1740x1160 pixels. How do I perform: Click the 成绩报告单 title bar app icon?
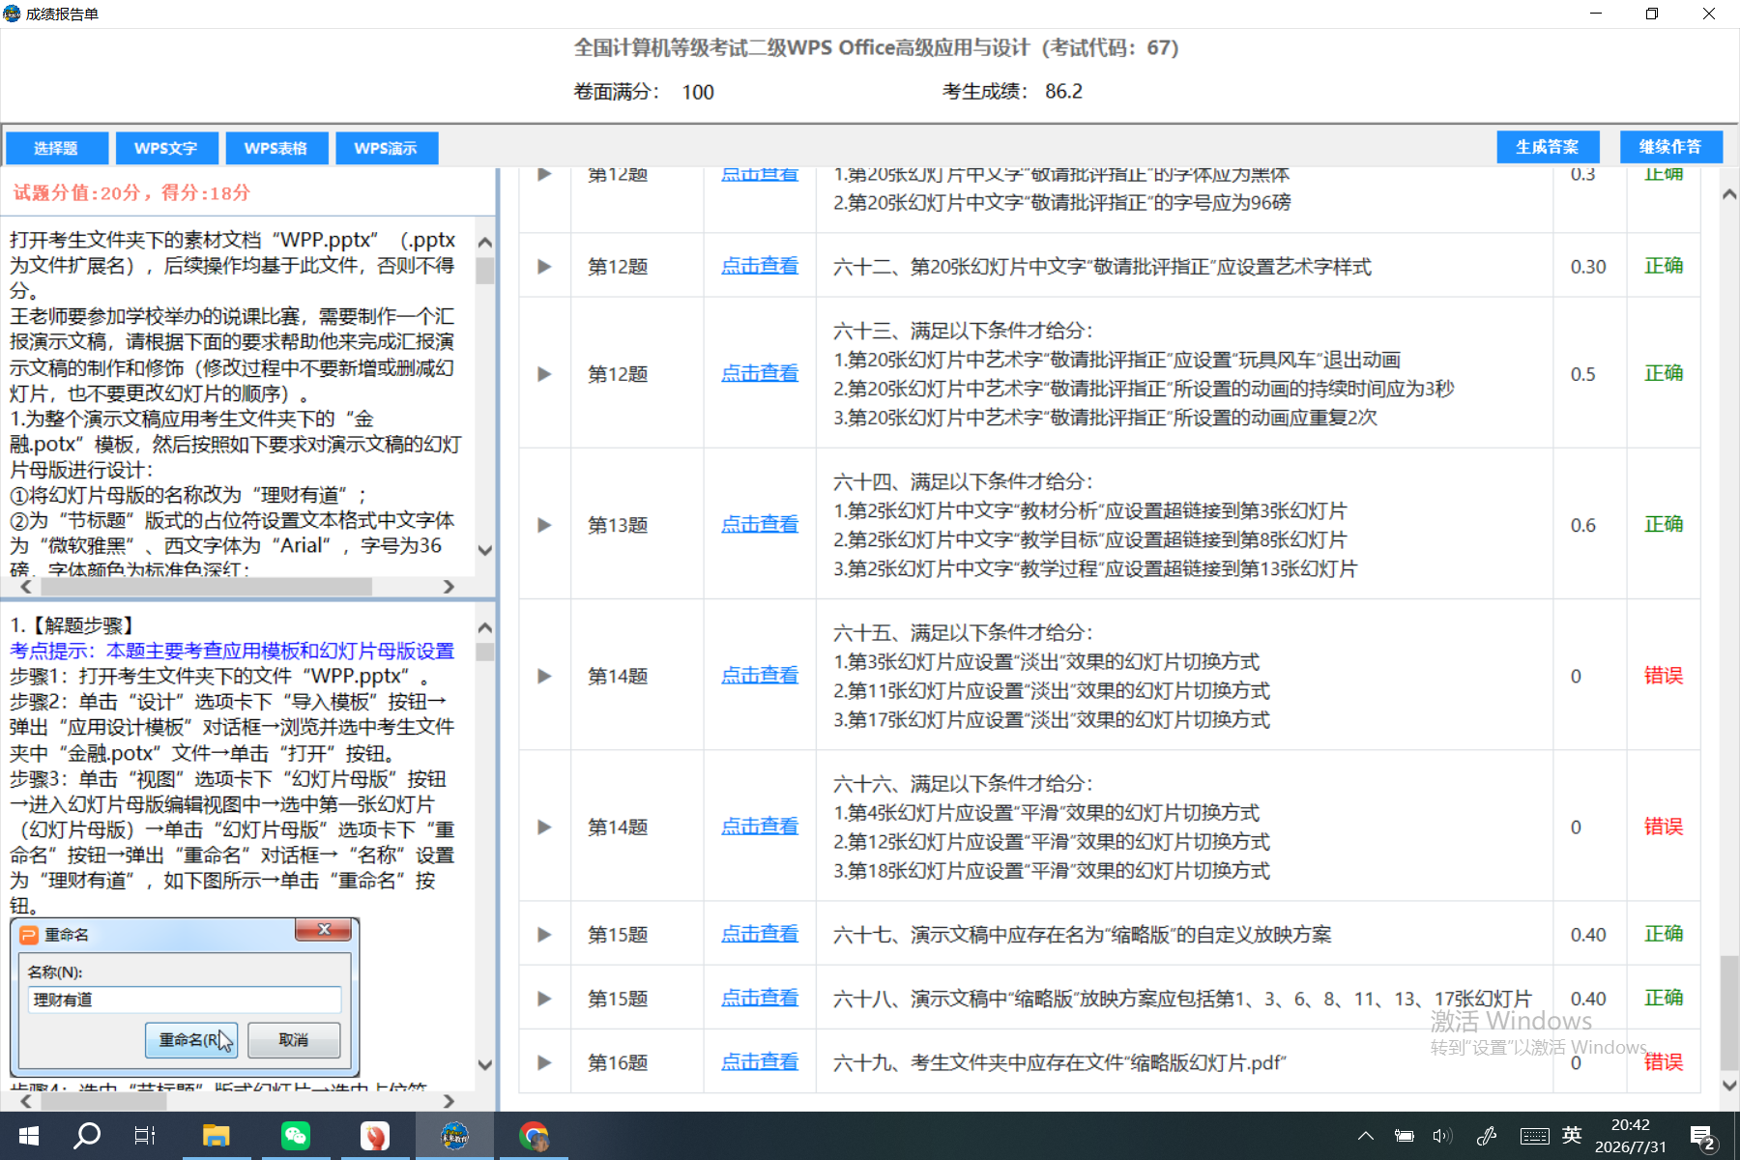tap(12, 14)
